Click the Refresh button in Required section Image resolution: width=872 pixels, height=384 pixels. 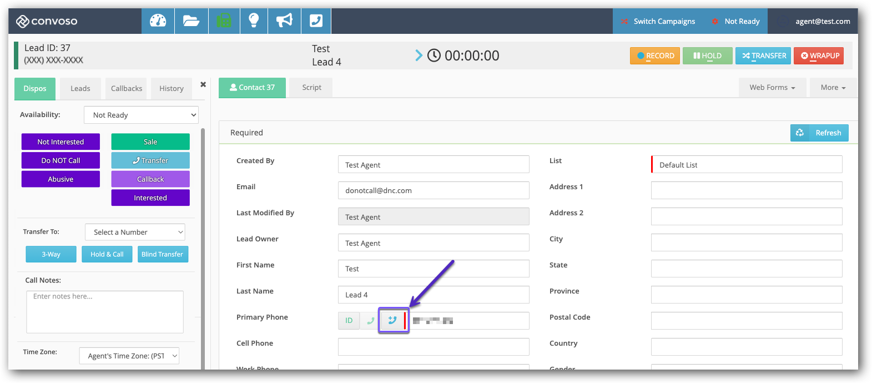tap(819, 133)
